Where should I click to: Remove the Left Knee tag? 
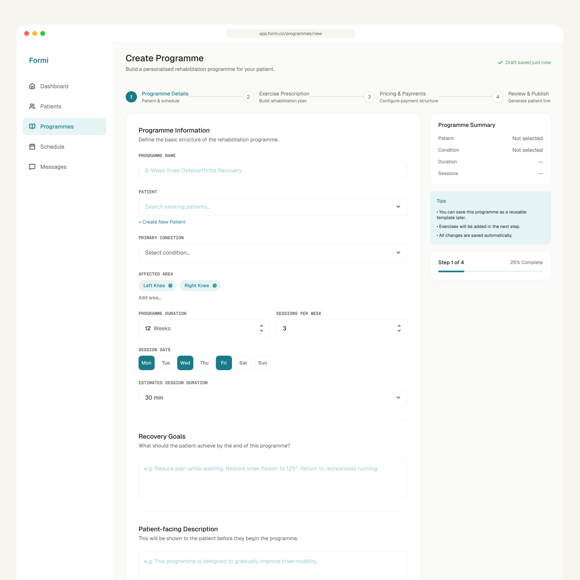(x=170, y=286)
